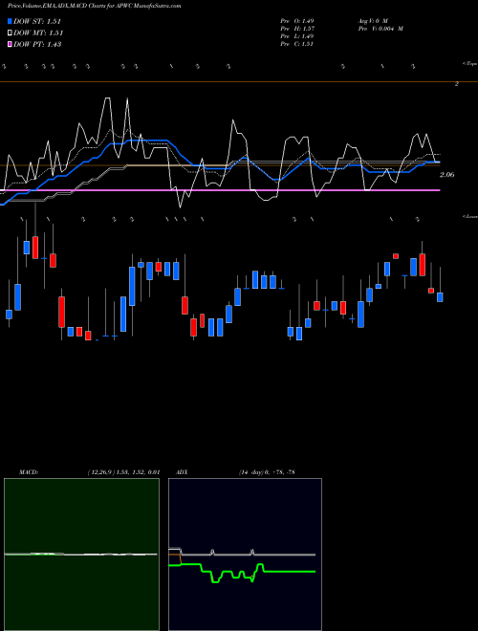478x631 pixels.
Task: Click the MACD '(12,26,9) 1.53, 1.52, 0.01' values
Action: pos(123,472)
